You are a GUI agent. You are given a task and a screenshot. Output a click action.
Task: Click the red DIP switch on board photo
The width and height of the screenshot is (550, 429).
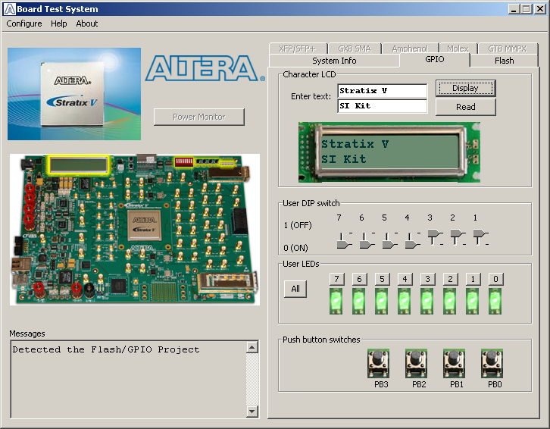pos(184,162)
